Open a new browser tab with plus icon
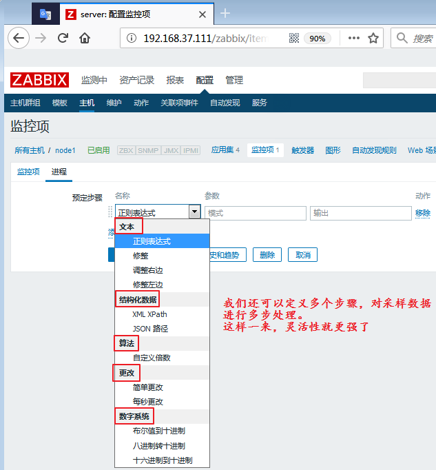436x470 pixels. pyautogui.click(x=225, y=13)
